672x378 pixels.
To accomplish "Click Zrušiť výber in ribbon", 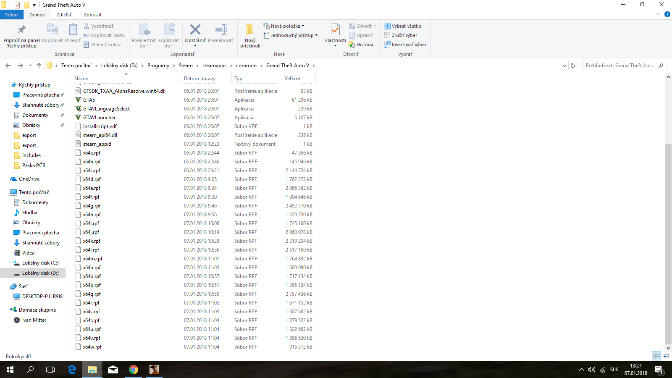I will [401, 35].
